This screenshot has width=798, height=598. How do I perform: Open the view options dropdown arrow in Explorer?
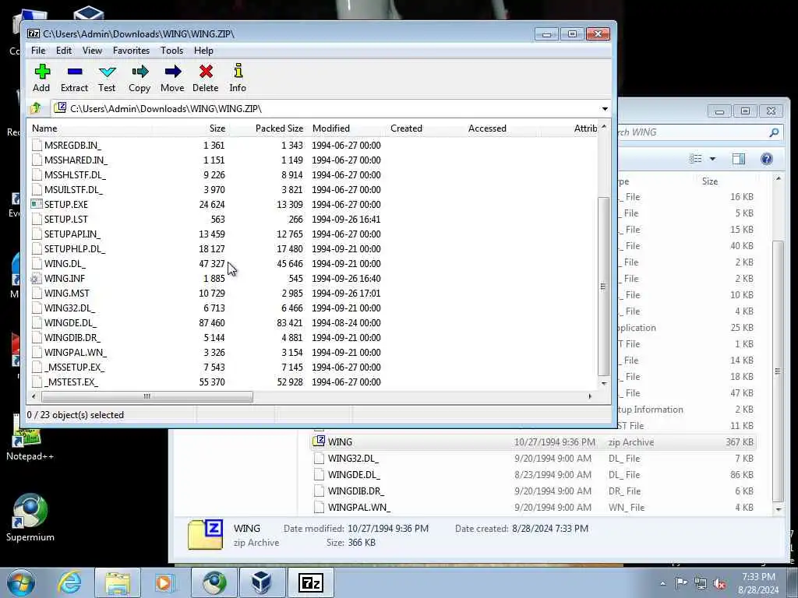click(712, 159)
